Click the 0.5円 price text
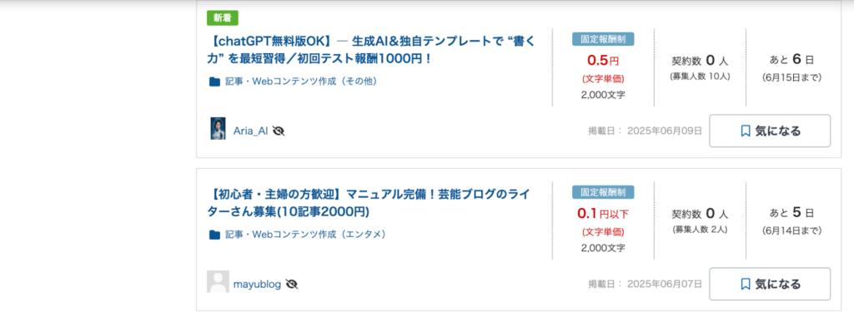This screenshot has height=312, width=854. click(603, 61)
